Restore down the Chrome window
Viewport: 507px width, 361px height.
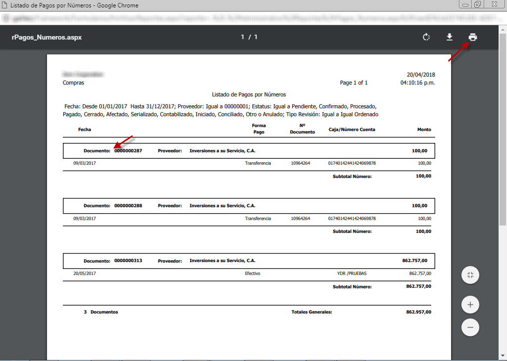[x=477, y=5]
